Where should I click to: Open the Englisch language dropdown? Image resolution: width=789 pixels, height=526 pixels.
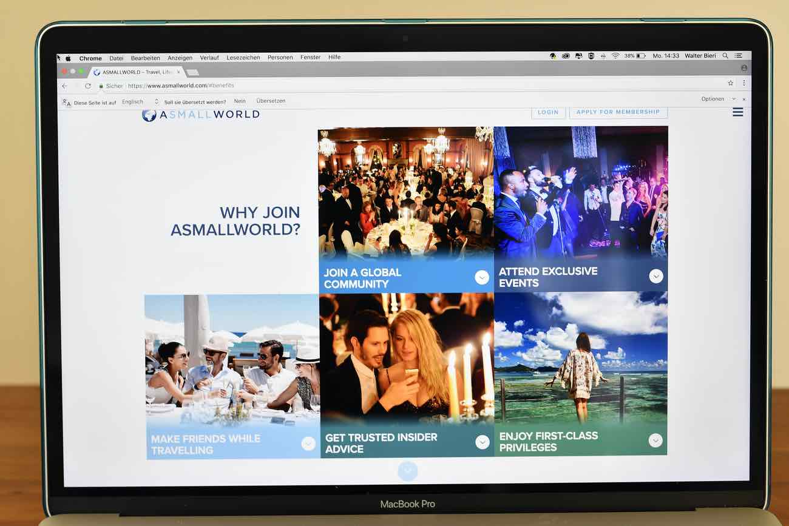(140, 102)
